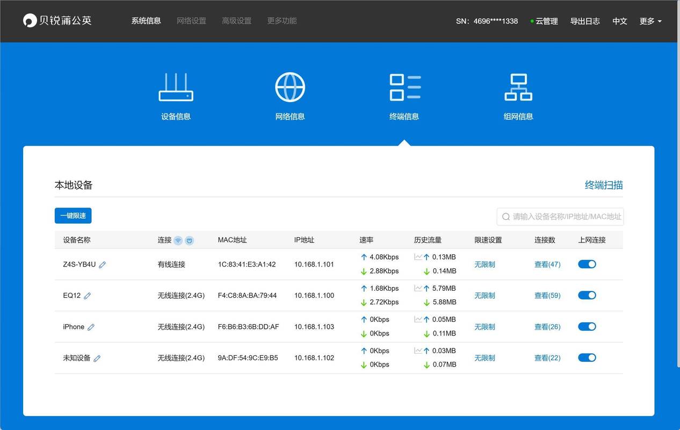Open 无限制 speed limit for Z4S-YB4U

pos(484,264)
